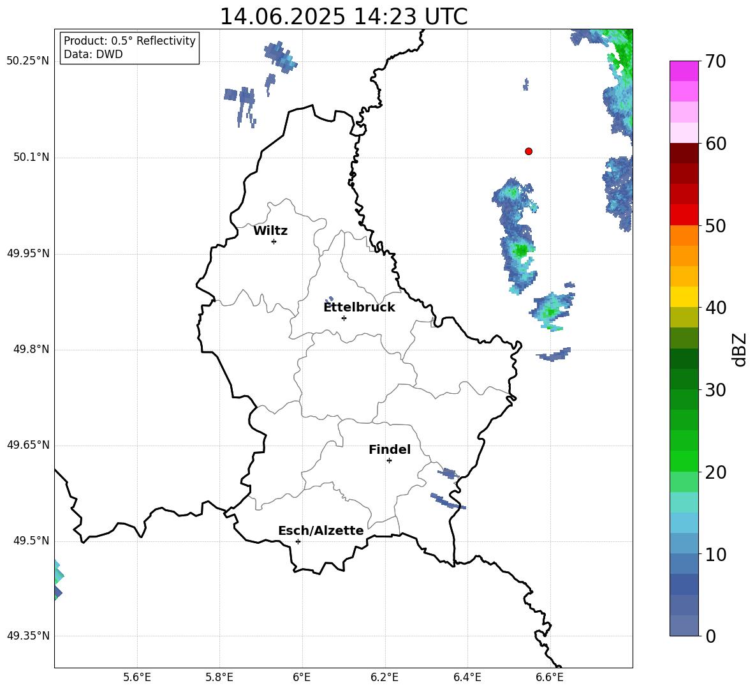The width and height of the screenshot is (755, 690).
Task: Click the 70 tick on the colorbar
Action: 715,62
